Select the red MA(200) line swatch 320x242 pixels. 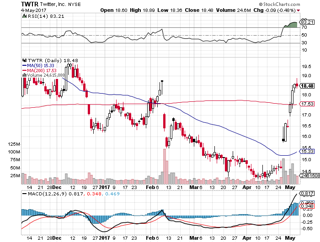click(x=24, y=71)
